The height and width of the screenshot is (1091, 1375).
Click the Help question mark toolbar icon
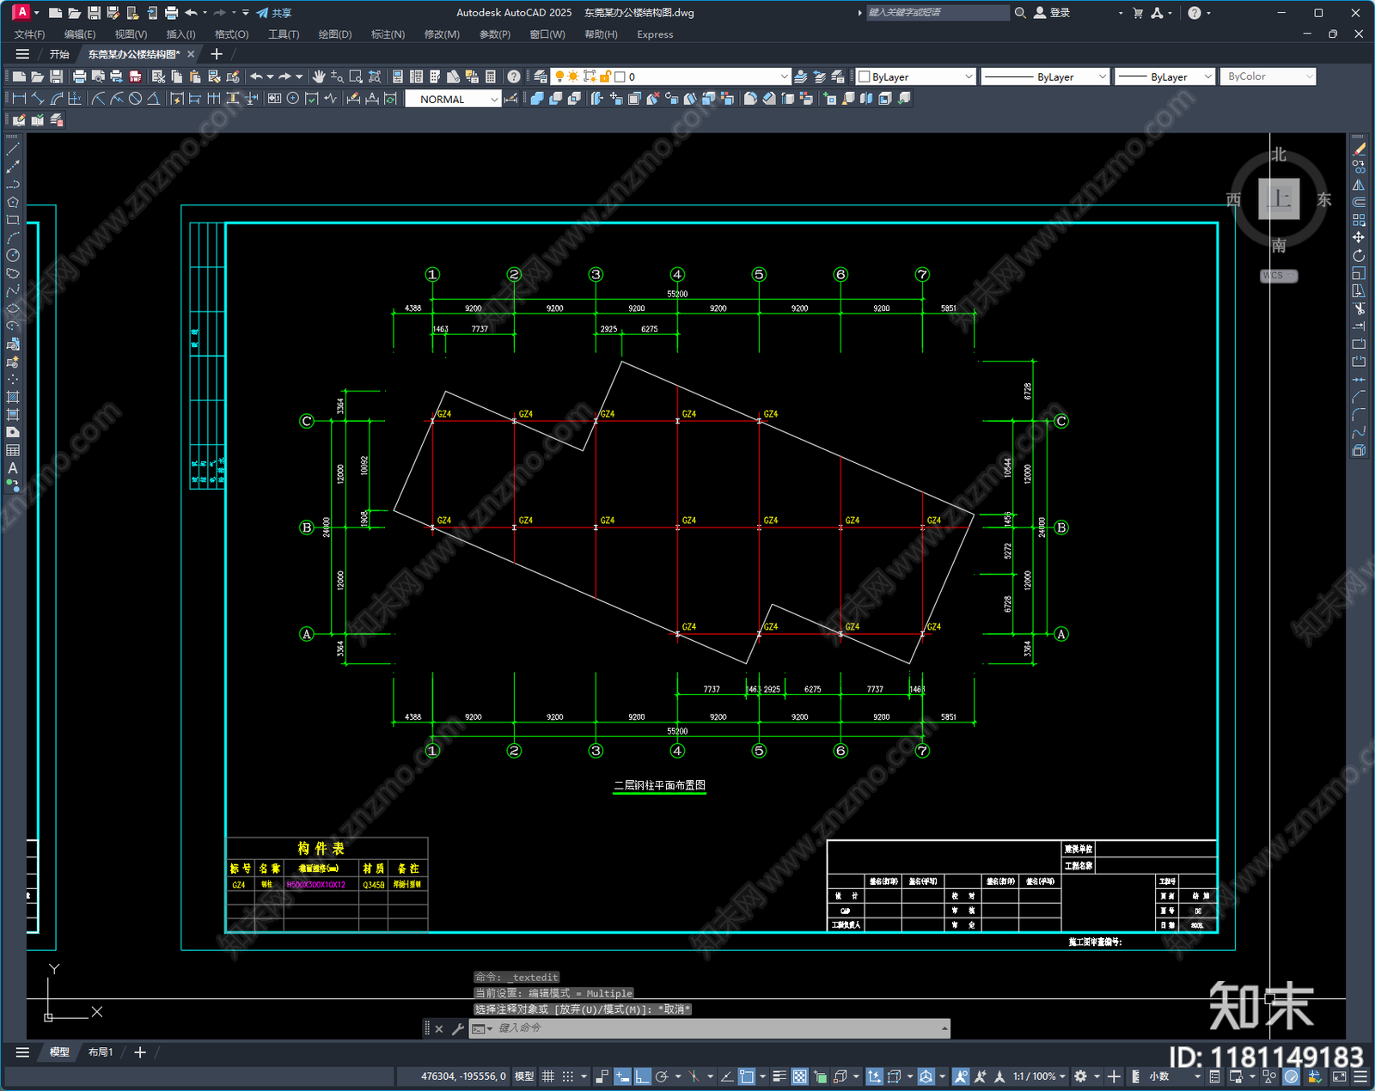513,76
